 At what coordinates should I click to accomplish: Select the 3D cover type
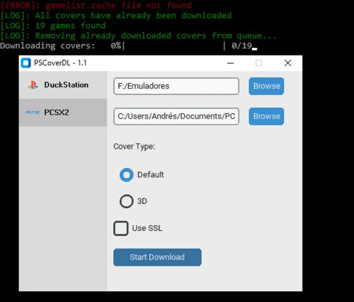[127, 201]
